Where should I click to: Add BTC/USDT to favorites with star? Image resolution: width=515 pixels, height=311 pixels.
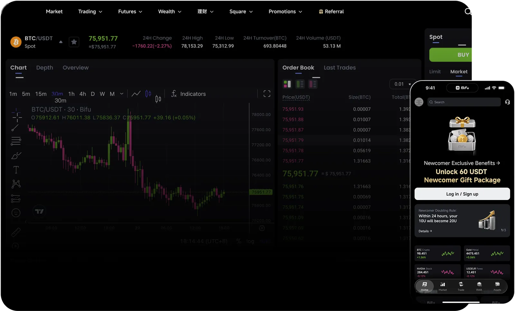(74, 42)
